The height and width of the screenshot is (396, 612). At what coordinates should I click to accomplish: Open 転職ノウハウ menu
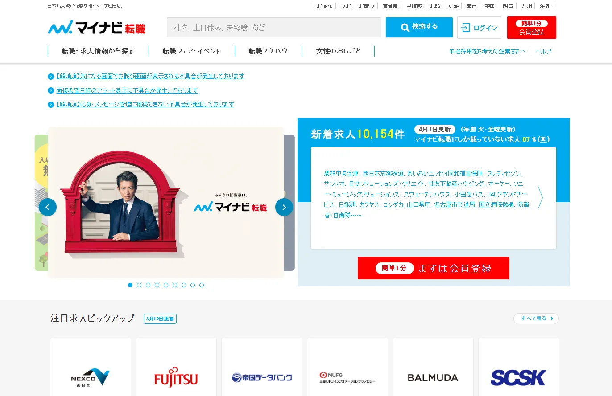tap(268, 51)
